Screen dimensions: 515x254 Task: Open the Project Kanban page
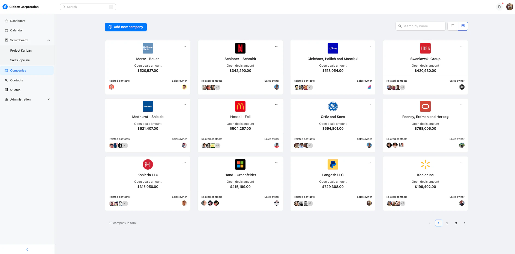[21, 51]
